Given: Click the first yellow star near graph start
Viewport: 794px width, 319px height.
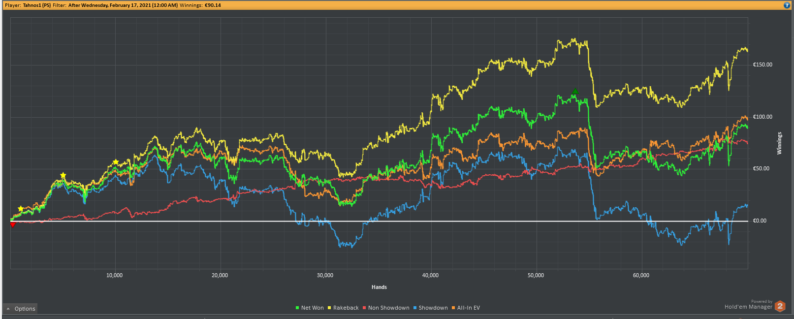Looking at the screenshot, I should click(x=21, y=209).
